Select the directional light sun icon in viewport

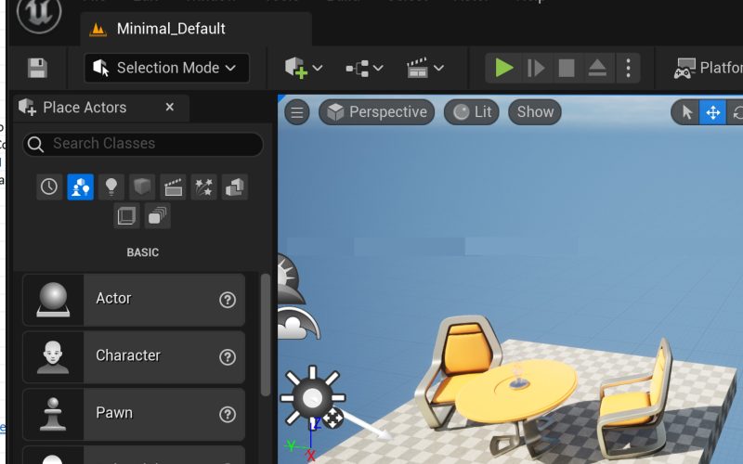(313, 398)
